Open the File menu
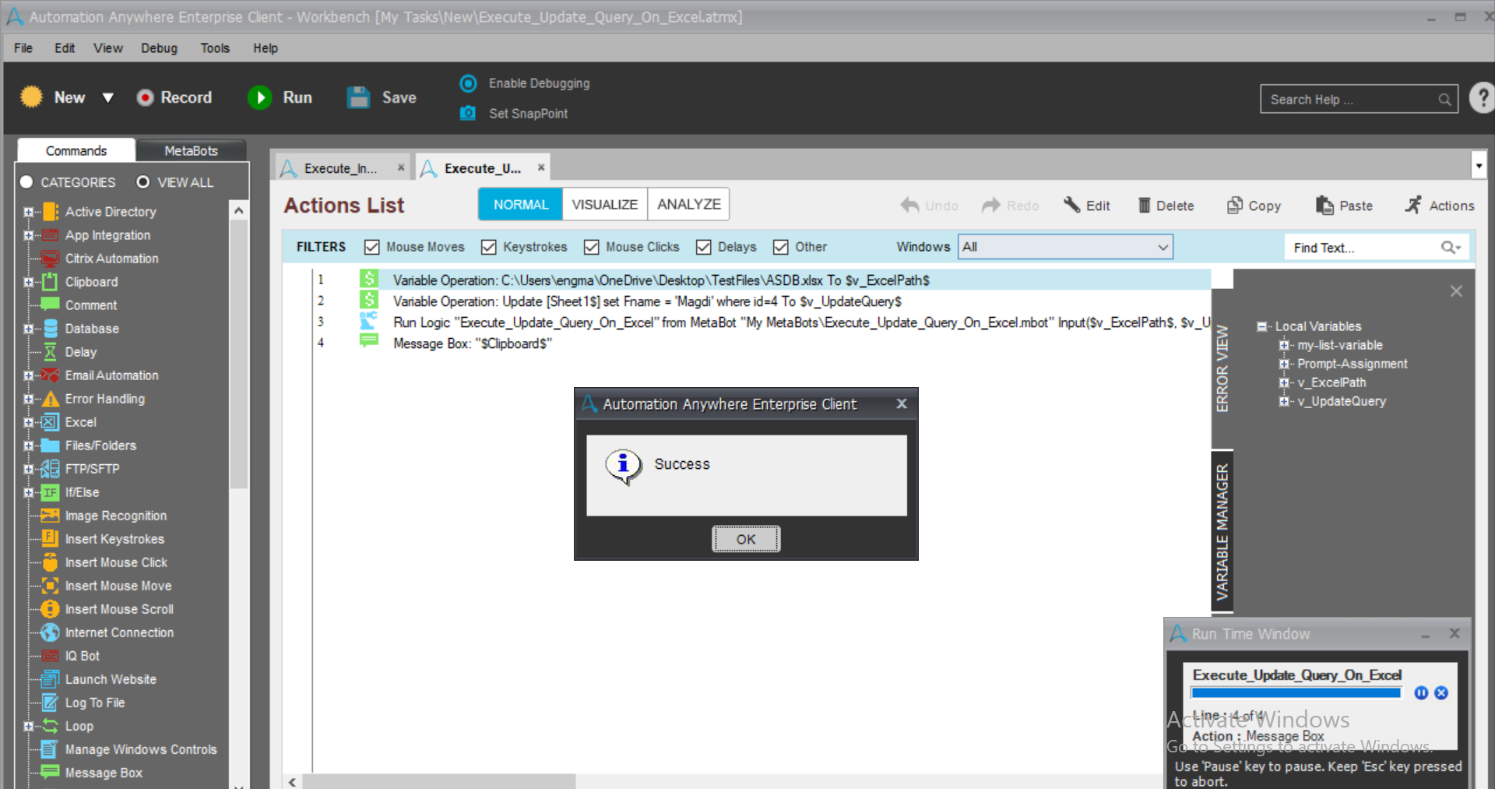This screenshot has width=1495, height=789. tap(23, 48)
